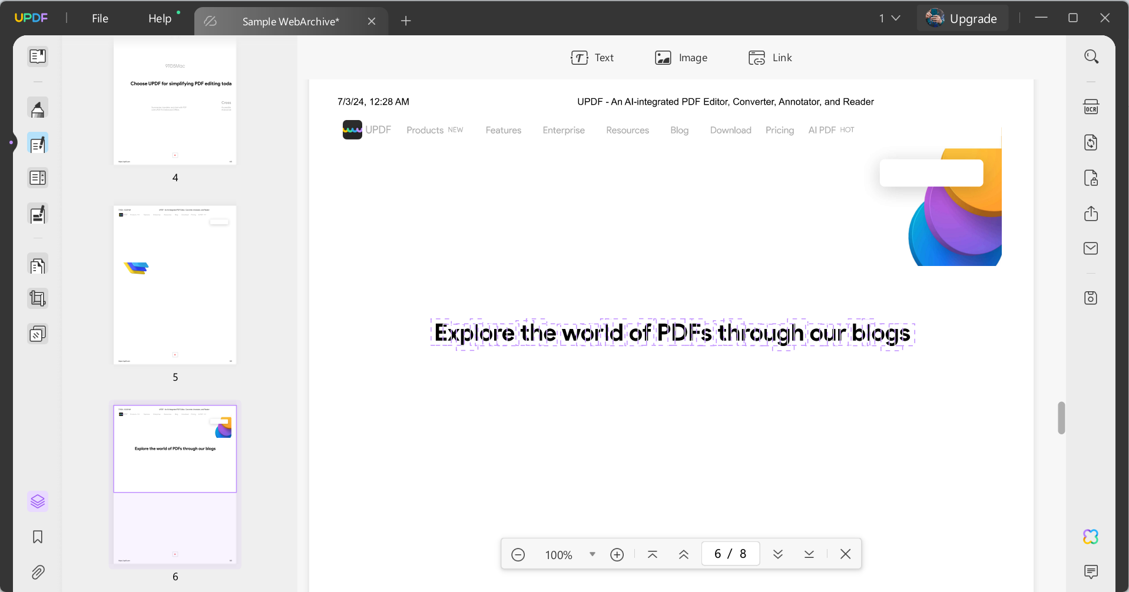Enable Image editing mode

click(x=681, y=57)
